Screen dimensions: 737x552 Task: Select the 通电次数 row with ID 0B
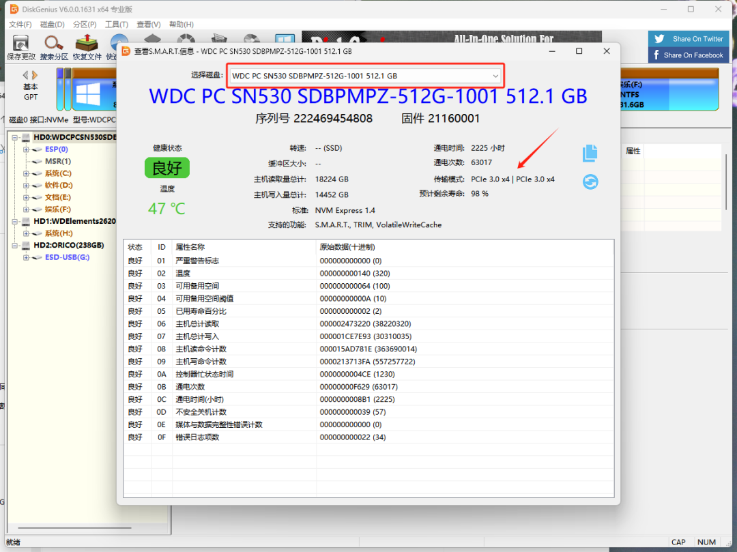369,387
